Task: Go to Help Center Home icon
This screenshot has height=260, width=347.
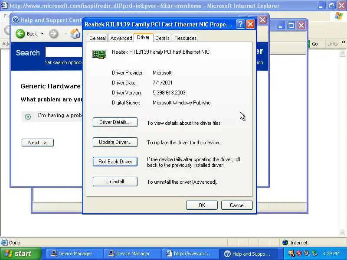Action: 75,34
